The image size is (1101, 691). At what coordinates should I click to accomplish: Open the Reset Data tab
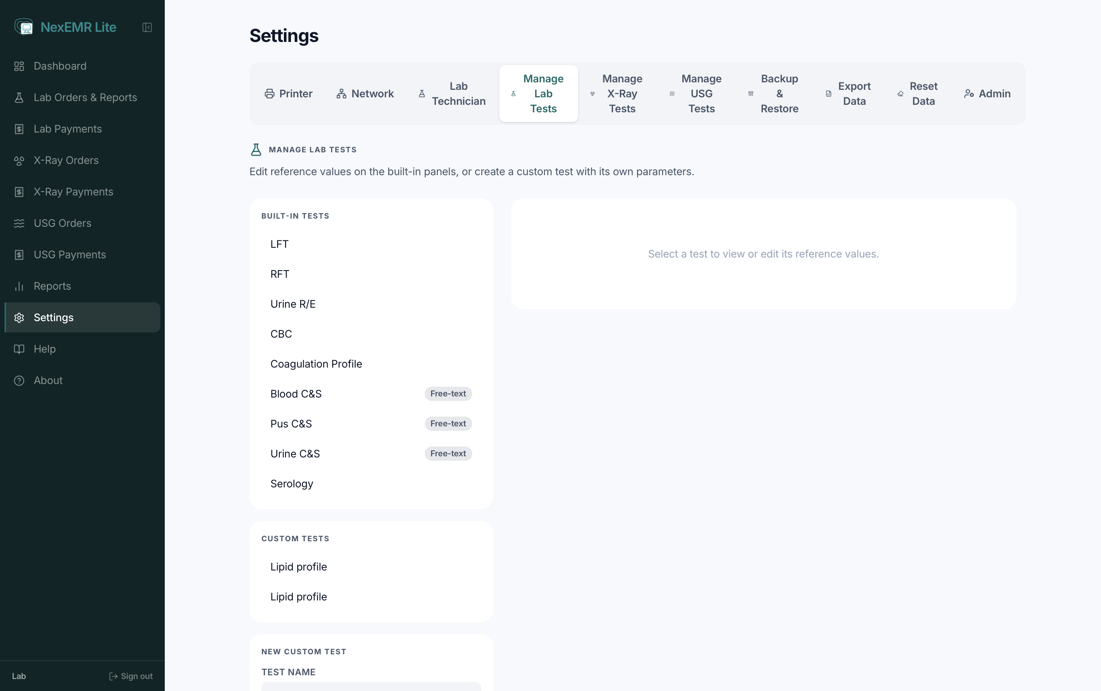pos(918,94)
